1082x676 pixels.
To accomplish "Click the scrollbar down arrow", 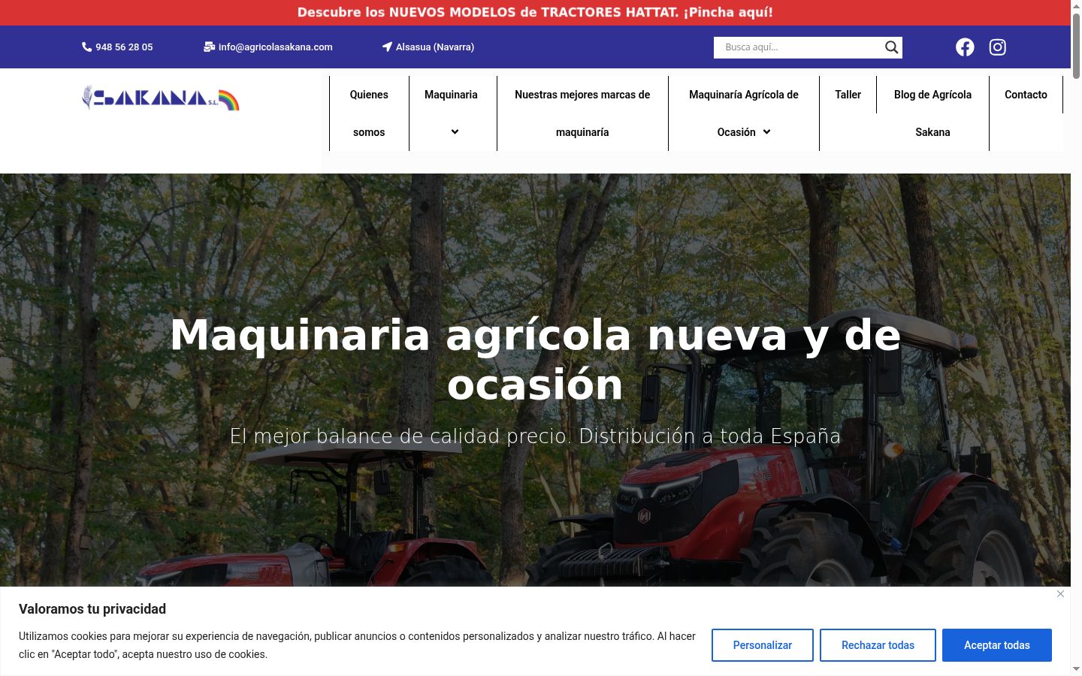I will point(1076,668).
